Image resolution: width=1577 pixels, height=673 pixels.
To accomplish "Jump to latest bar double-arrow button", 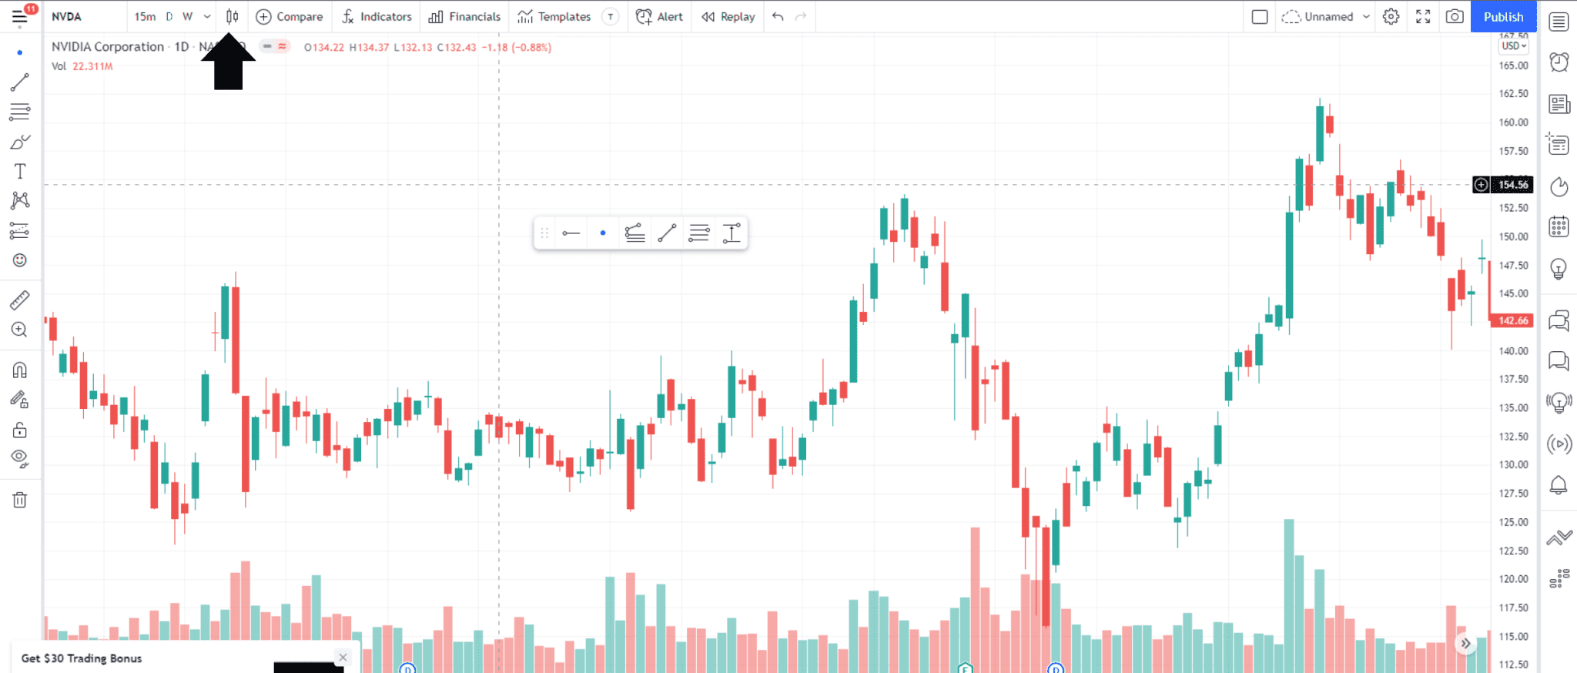I will coord(1465,643).
